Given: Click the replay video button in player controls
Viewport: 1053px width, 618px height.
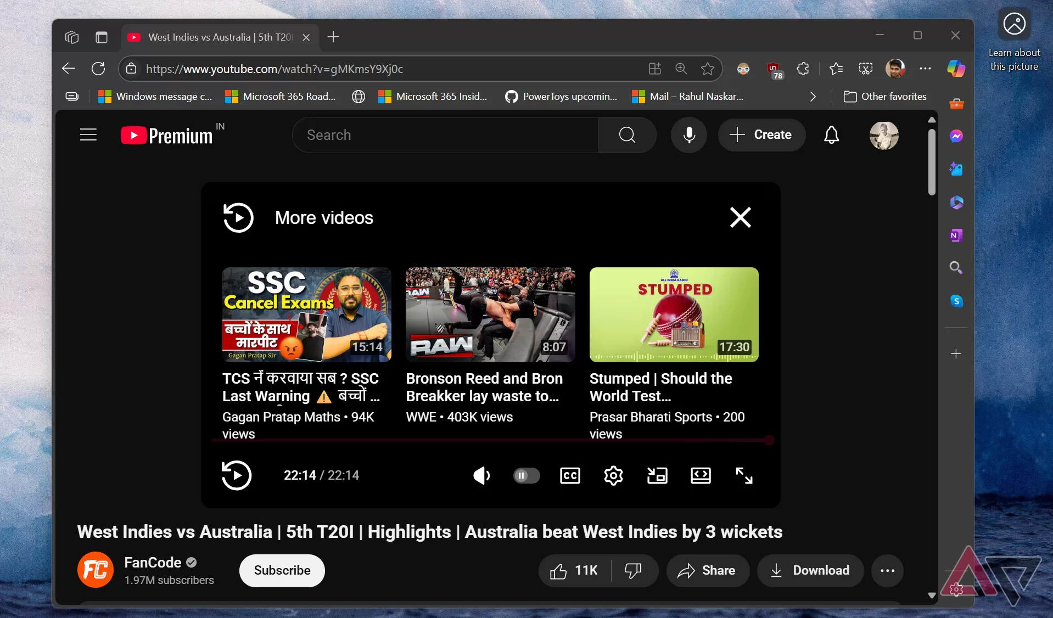Looking at the screenshot, I should point(236,475).
